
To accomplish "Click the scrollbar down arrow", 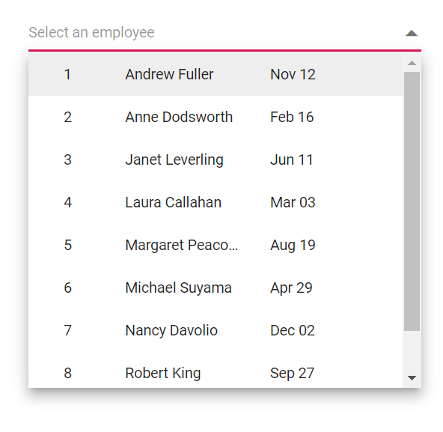I will pos(412,377).
